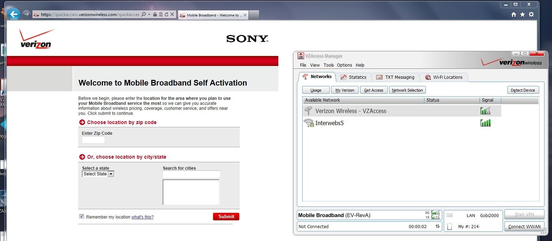This screenshot has width=552, height=241.
Task: Click the Verizon Wireless logo in VZAccess Manager
Action: point(511,62)
